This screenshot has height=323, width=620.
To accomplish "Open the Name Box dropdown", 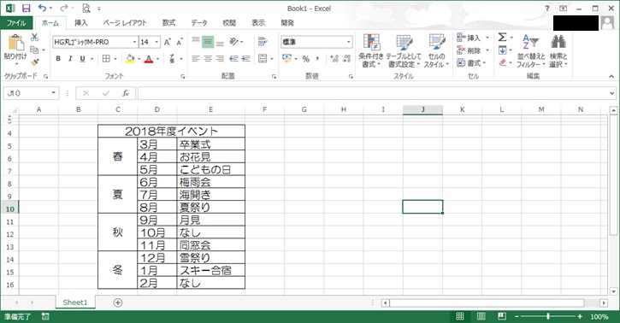I will click(x=53, y=93).
